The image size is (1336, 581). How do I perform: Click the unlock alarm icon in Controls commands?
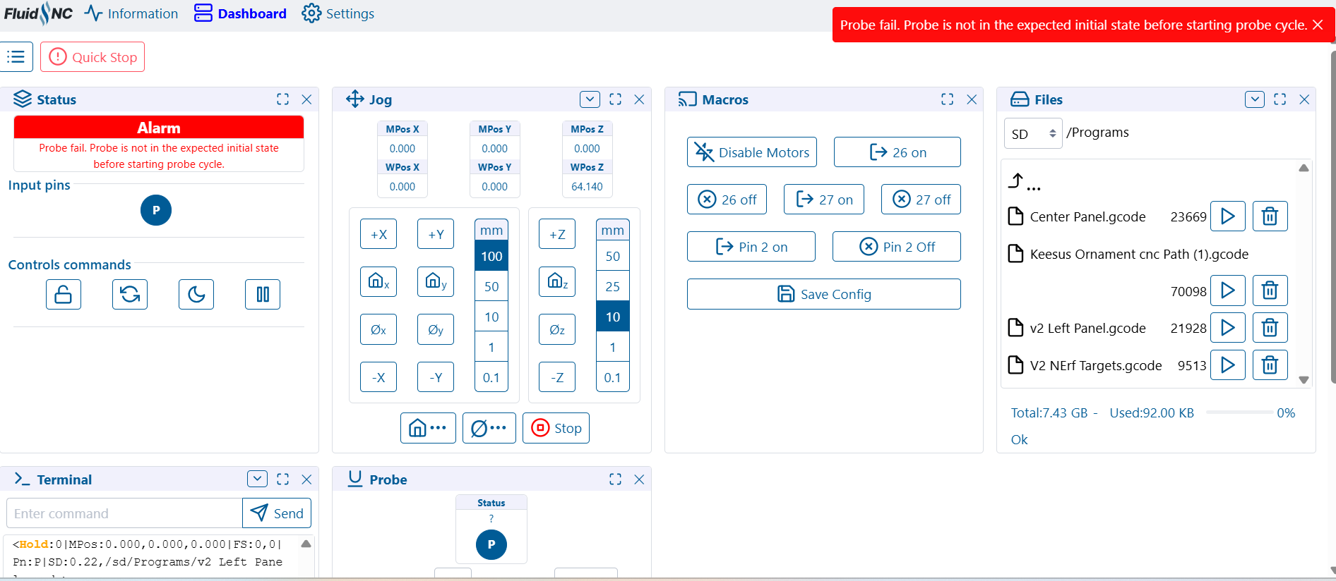tap(64, 294)
